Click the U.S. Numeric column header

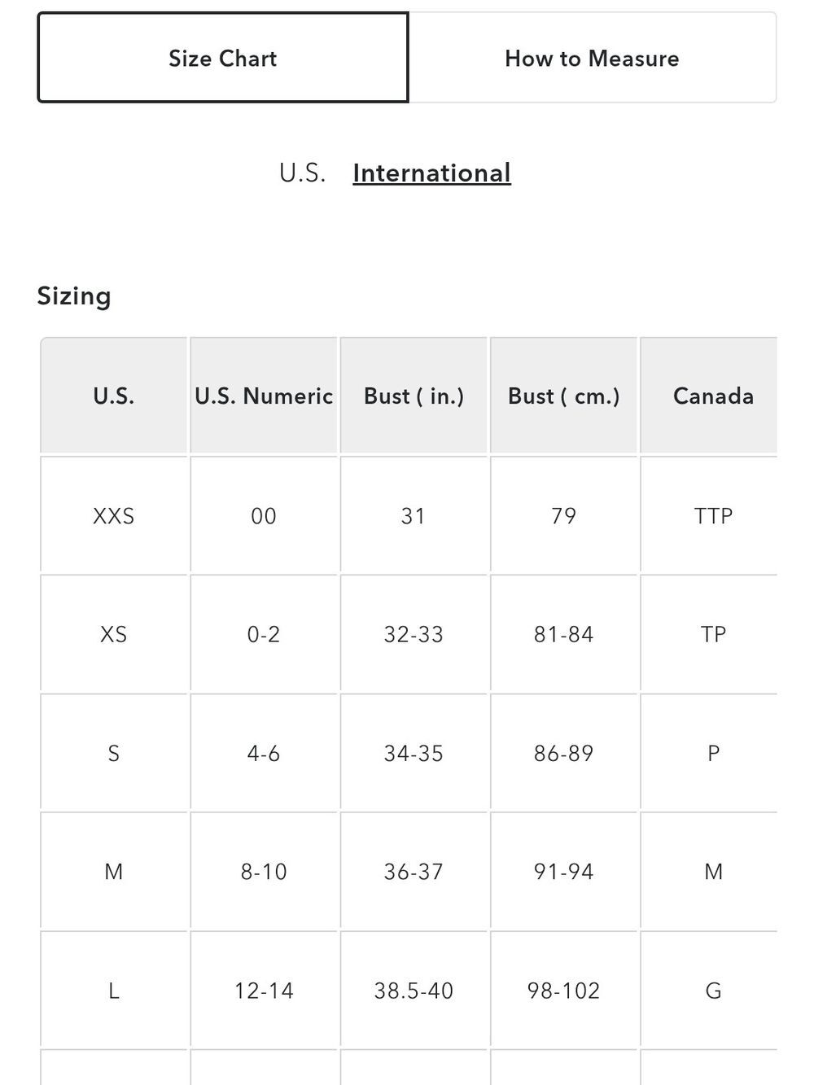click(264, 396)
